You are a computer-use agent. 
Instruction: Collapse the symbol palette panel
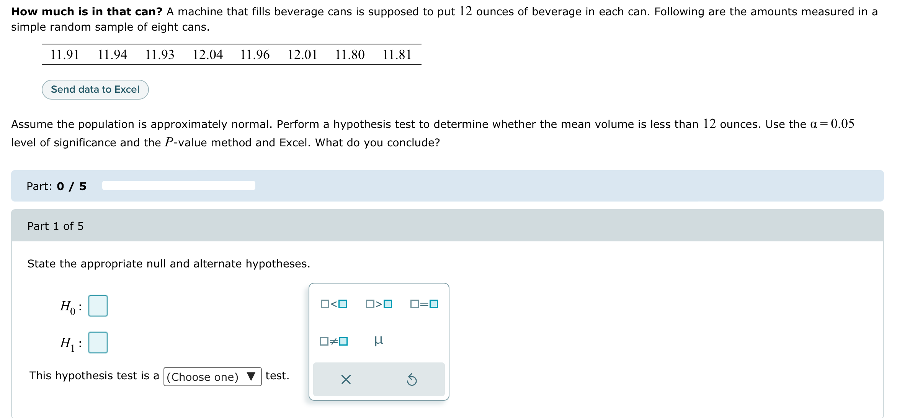point(346,379)
